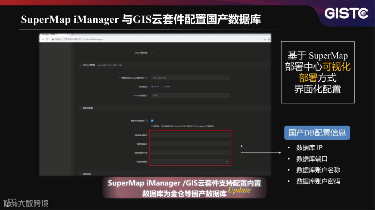Click the 数据库密码 input field

[x=190, y=162]
